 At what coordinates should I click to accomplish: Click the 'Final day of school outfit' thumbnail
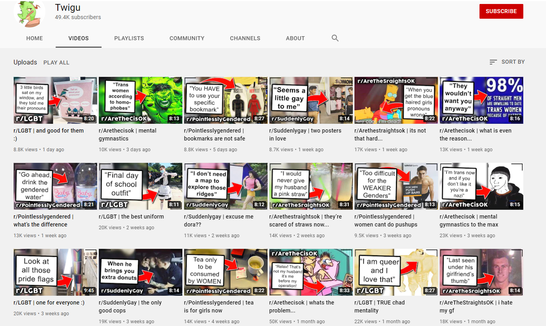tap(141, 186)
